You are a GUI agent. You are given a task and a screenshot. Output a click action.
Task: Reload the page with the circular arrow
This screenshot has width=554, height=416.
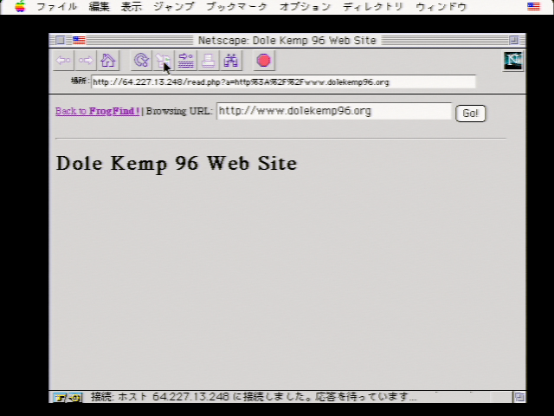[x=141, y=61]
